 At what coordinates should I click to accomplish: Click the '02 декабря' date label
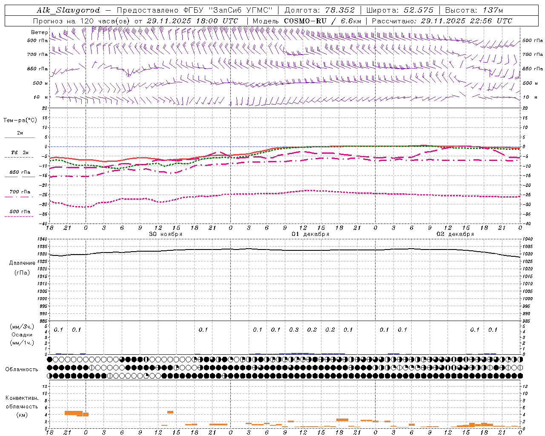[x=455, y=234]
